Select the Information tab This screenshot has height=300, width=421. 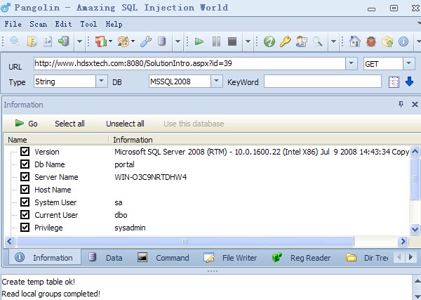click(x=45, y=258)
